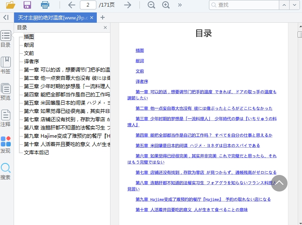
Task: Click the page number input field
Action: point(88,5)
